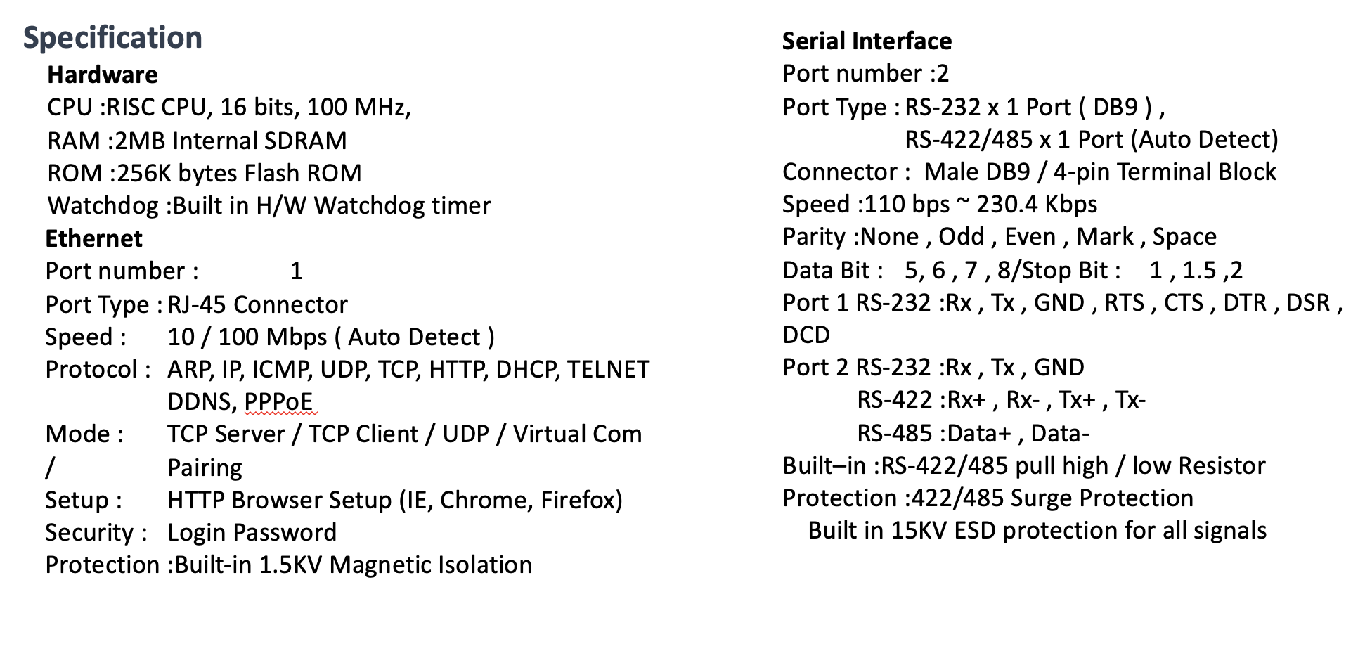Click the Watchdog timer line
The height and width of the screenshot is (651, 1365).
point(269,205)
